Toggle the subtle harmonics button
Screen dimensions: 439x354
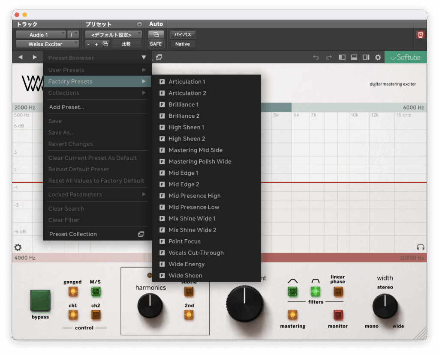(x=189, y=292)
